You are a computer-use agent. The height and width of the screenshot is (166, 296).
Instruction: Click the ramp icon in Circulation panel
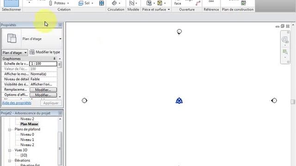[114, 3]
